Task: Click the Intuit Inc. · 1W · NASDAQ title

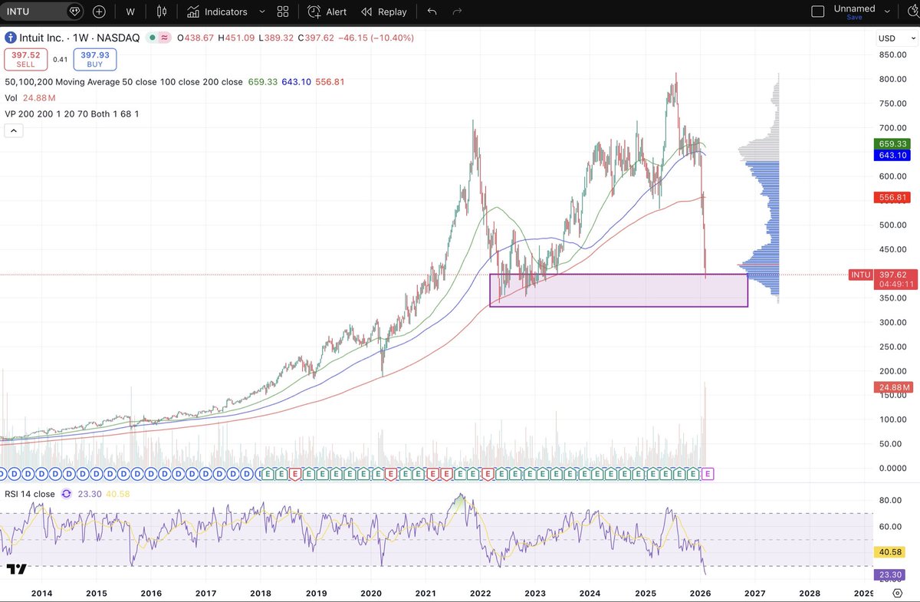Action: 79,37
